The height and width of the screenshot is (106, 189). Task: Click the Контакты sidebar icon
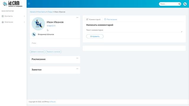pos(3,16)
